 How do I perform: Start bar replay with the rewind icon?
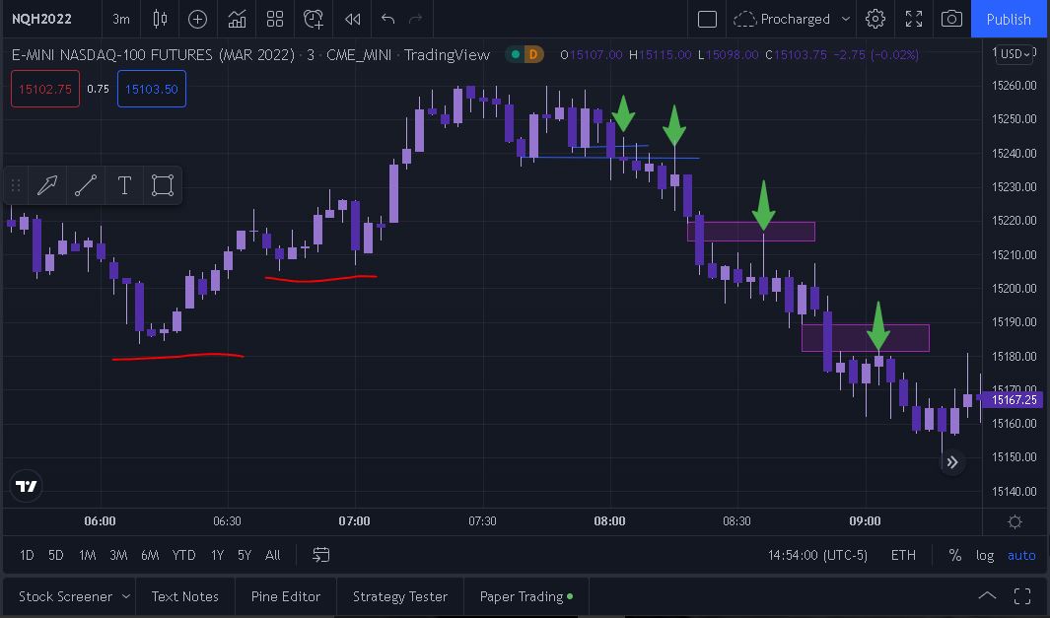tap(352, 19)
